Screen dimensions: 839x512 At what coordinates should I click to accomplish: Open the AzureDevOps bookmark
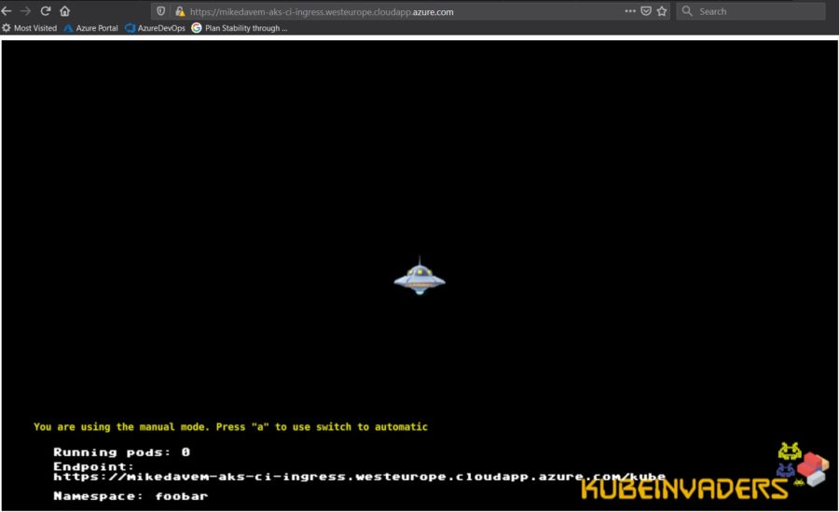[x=155, y=28]
